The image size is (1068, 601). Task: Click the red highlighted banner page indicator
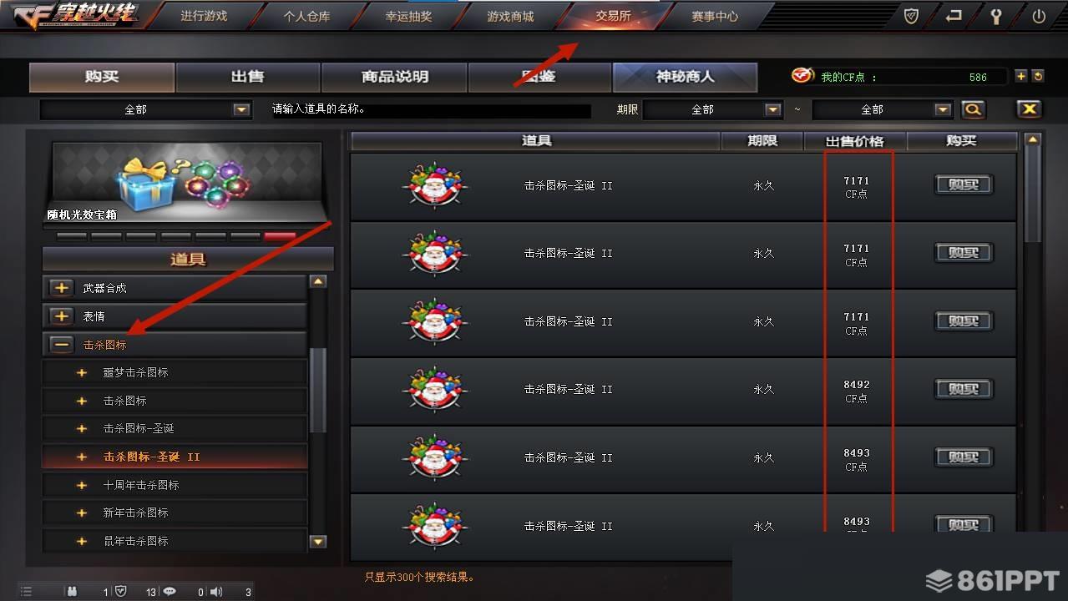point(280,237)
